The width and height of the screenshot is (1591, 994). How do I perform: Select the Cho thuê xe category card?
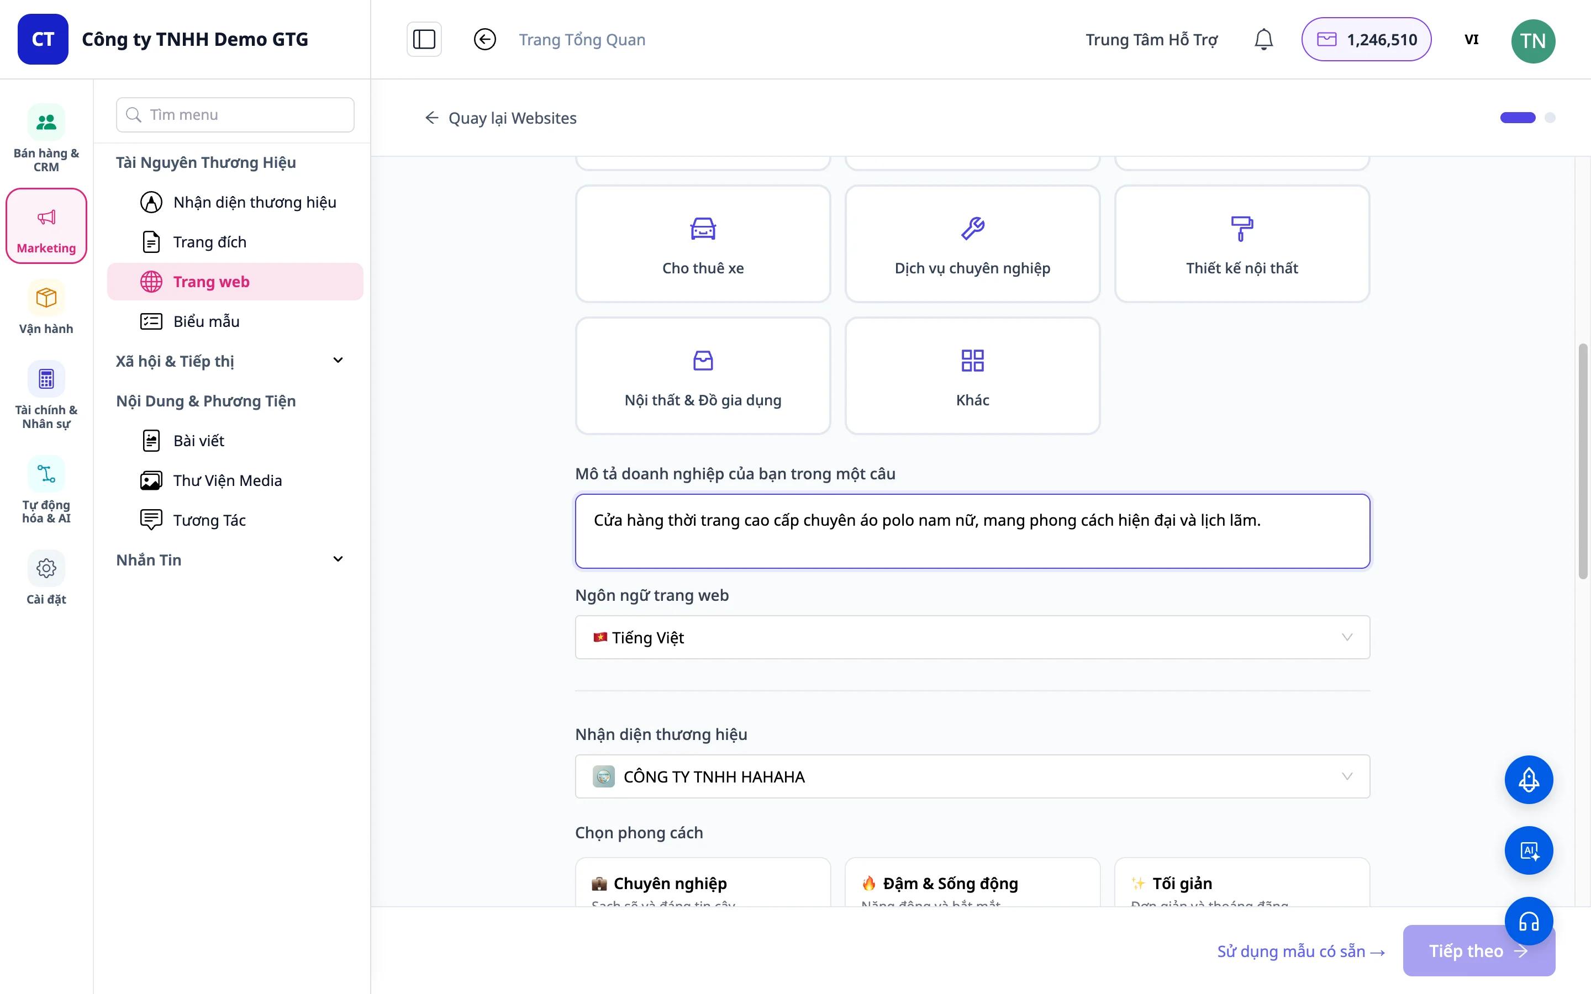click(x=703, y=244)
